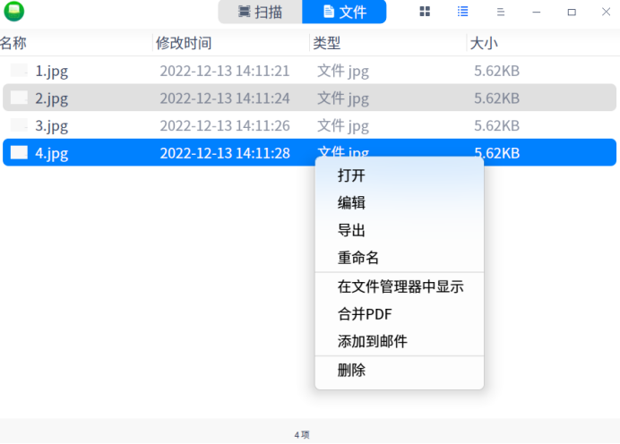Click the 文件 jpg type of 3.jpg
This screenshot has height=444, width=620.
343,126
